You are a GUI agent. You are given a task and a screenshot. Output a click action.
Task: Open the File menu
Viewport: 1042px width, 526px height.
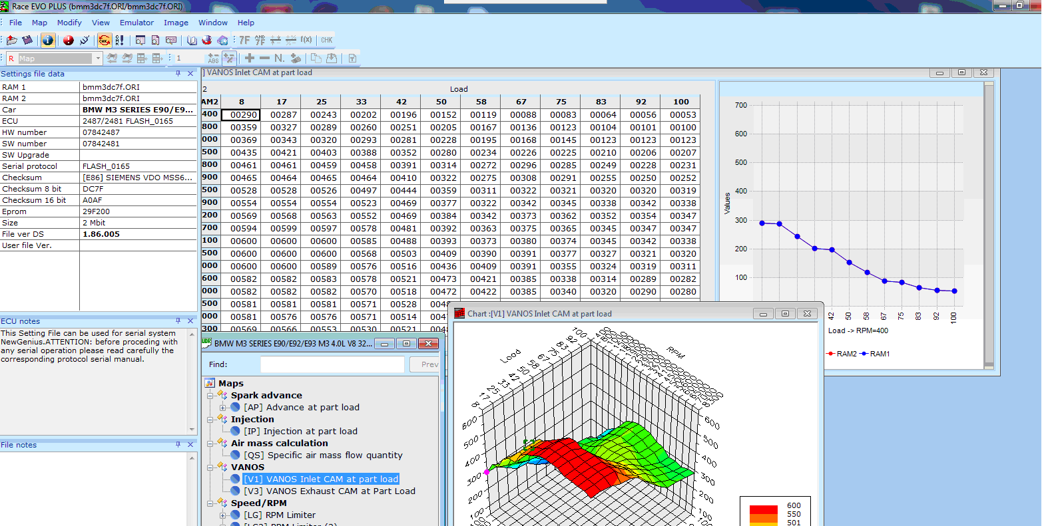coord(16,23)
